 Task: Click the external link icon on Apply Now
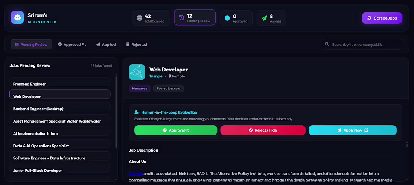coord(366,130)
